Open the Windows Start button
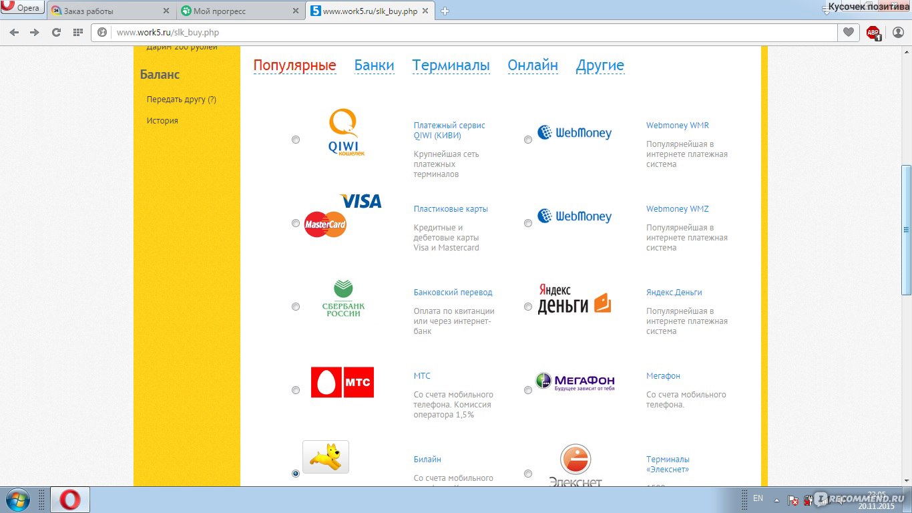Screen dimensions: 912x513 coord(17,500)
